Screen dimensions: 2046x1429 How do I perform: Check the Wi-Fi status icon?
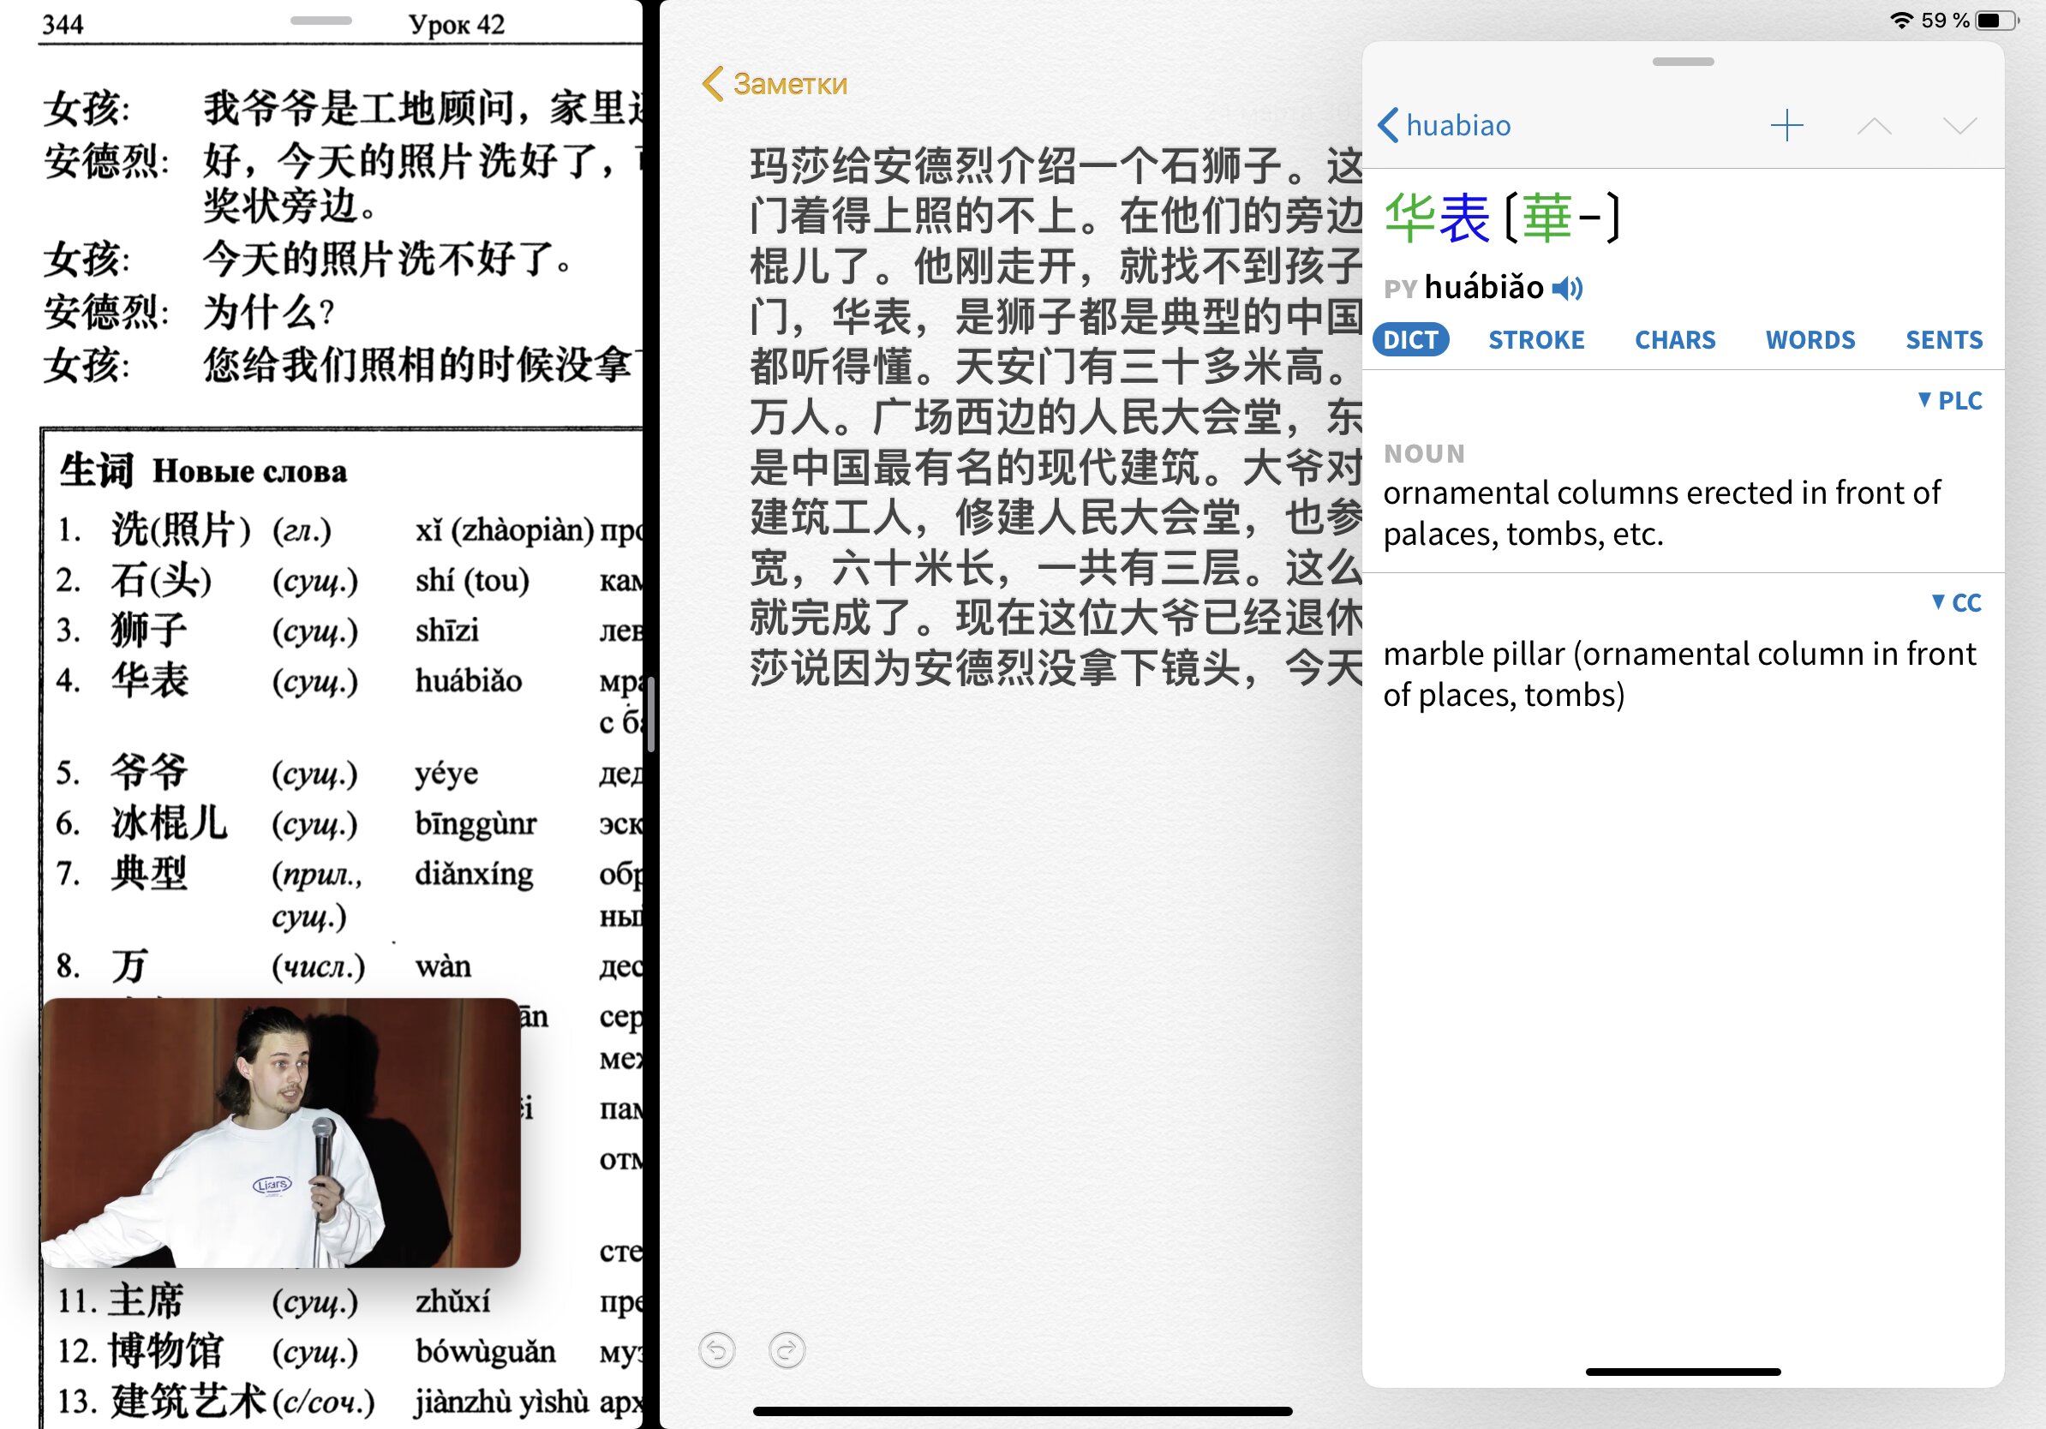point(1900,20)
